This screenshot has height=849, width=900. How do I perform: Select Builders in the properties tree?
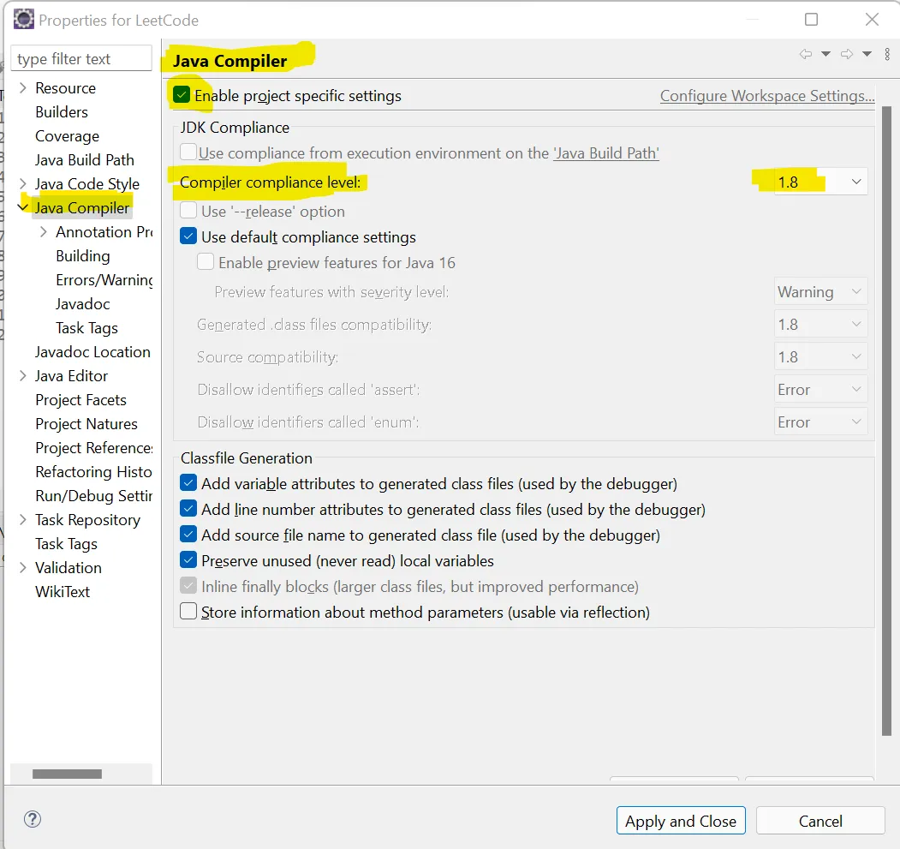tap(62, 112)
